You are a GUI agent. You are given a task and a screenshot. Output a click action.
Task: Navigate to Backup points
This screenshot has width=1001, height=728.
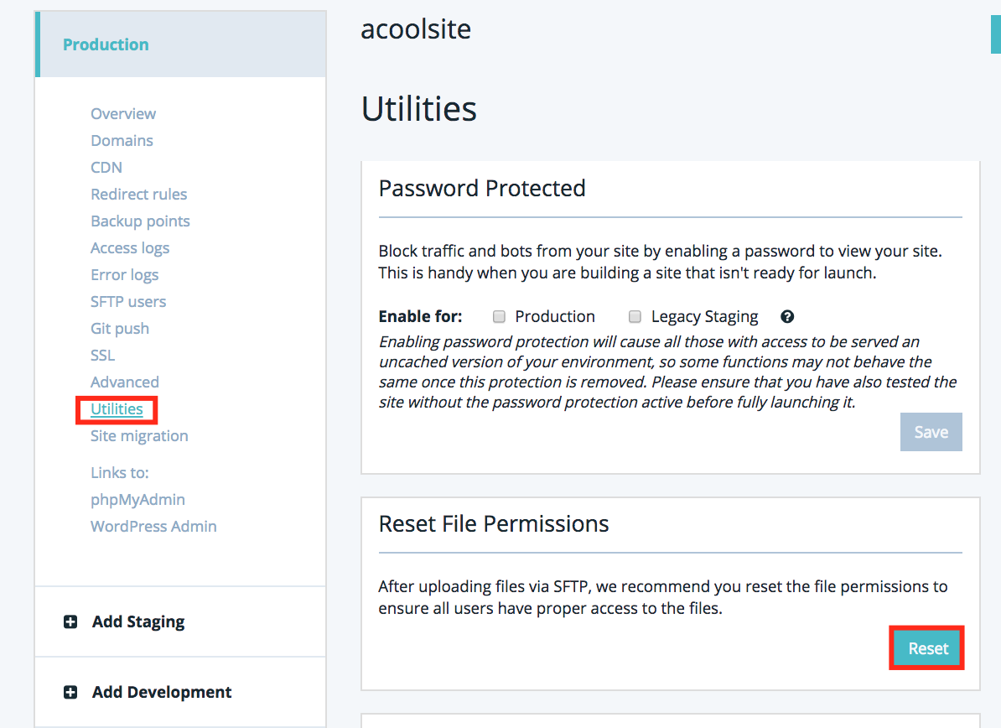pos(140,221)
